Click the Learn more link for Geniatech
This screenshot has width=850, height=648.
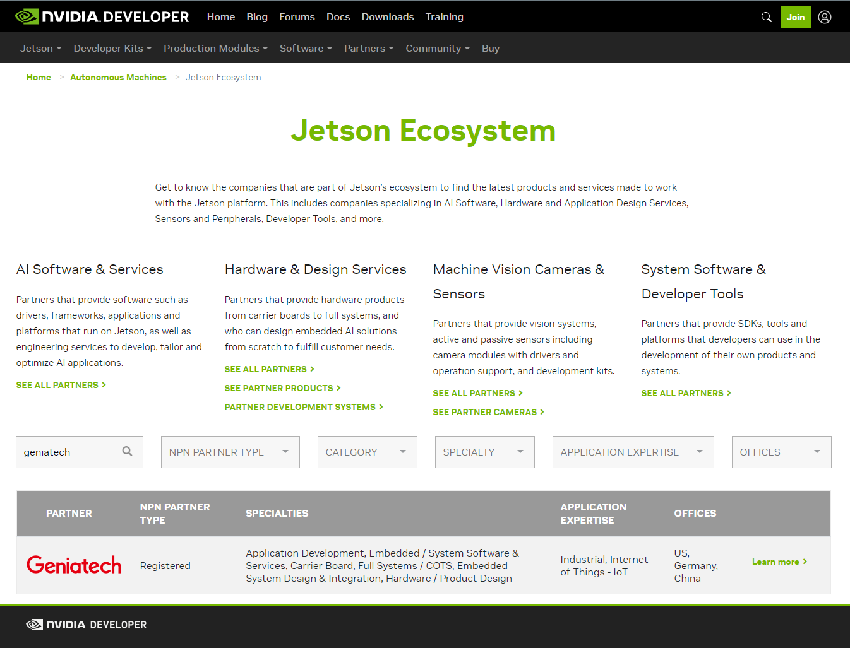pyautogui.click(x=780, y=562)
